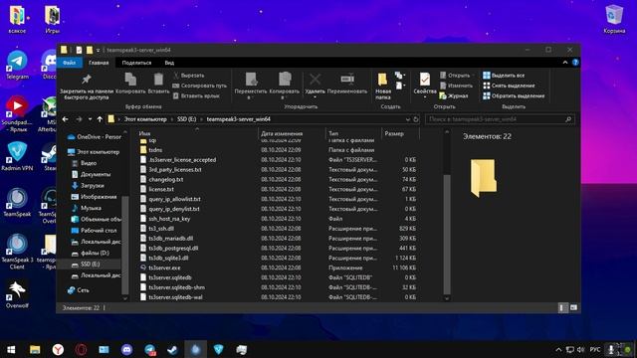Open Свойства properties in the ribbon
637x358 pixels.
point(425,85)
